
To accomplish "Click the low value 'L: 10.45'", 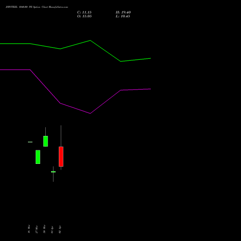I will tap(123, 16).
